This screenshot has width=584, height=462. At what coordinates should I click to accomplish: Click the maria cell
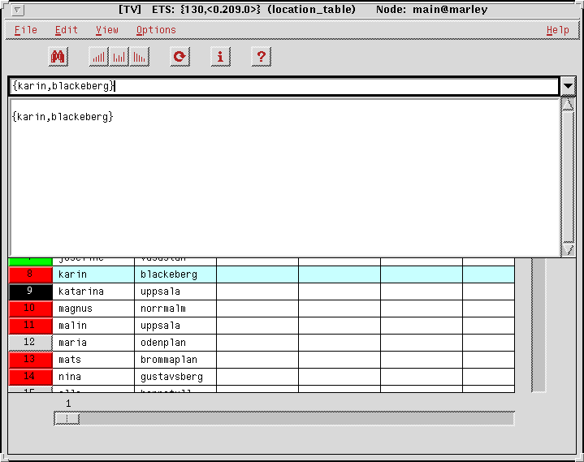pos(93,343)
